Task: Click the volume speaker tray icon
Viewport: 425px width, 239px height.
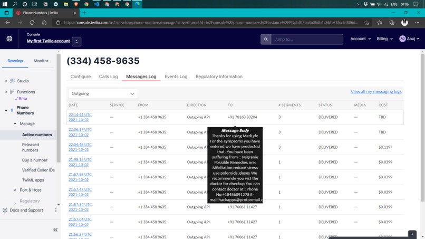Action: [x=379, y=4]
